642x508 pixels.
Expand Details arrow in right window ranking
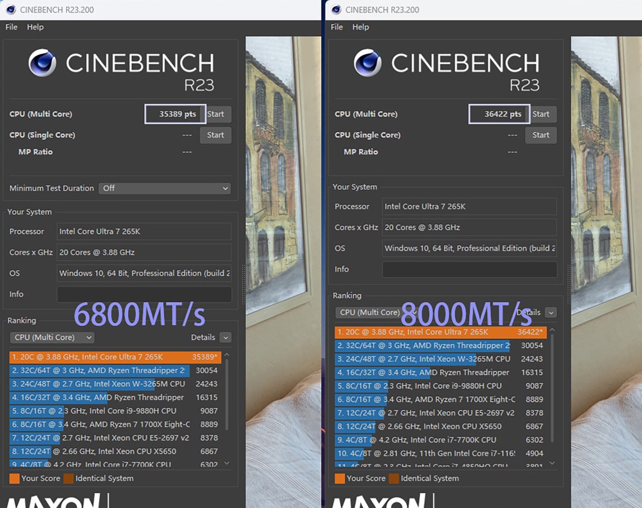point(551,313)
